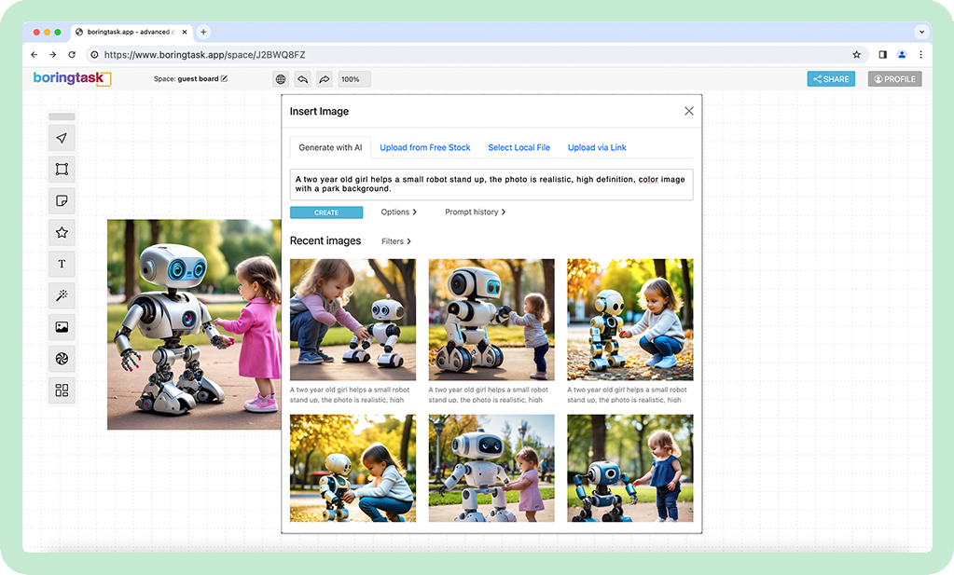Select the frame rectangle tool
Image resolution: width=954 pixels, height=575 pixels.
(62, 170)
